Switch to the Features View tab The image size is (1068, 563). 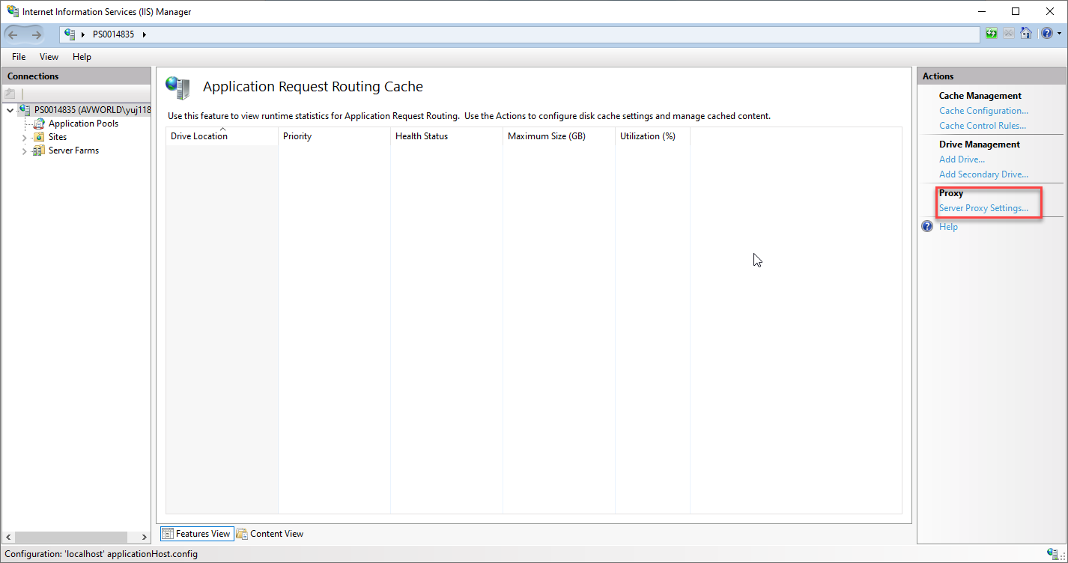click(196, 534)
